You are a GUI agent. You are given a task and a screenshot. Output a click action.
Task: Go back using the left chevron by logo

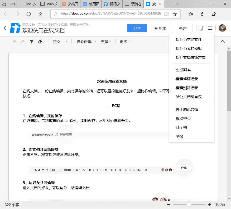(x=5, y=28)
